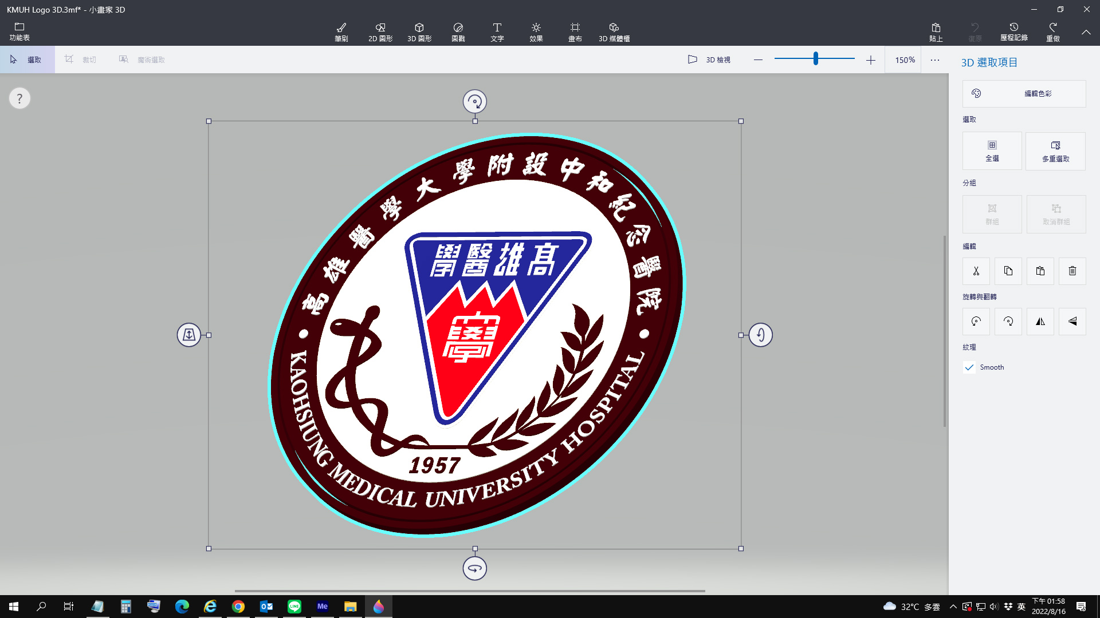
Task: Open the more options ellipsis menu
Action: 935,60
